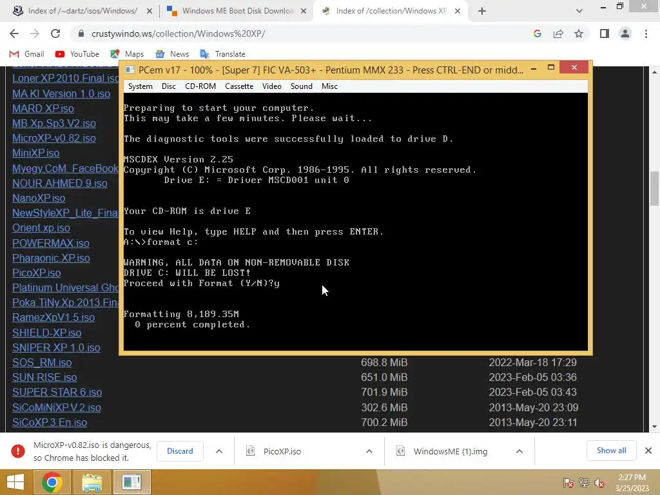This screenshot has height=495, width=660.
Task: Open Loner.XP.2010.Final.iso link
Action: coord(65,78)
